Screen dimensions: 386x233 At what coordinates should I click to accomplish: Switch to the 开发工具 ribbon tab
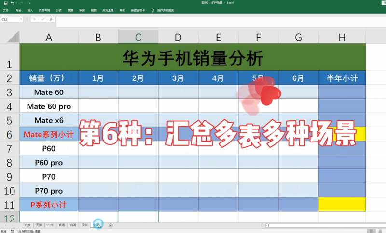[108, 10]
